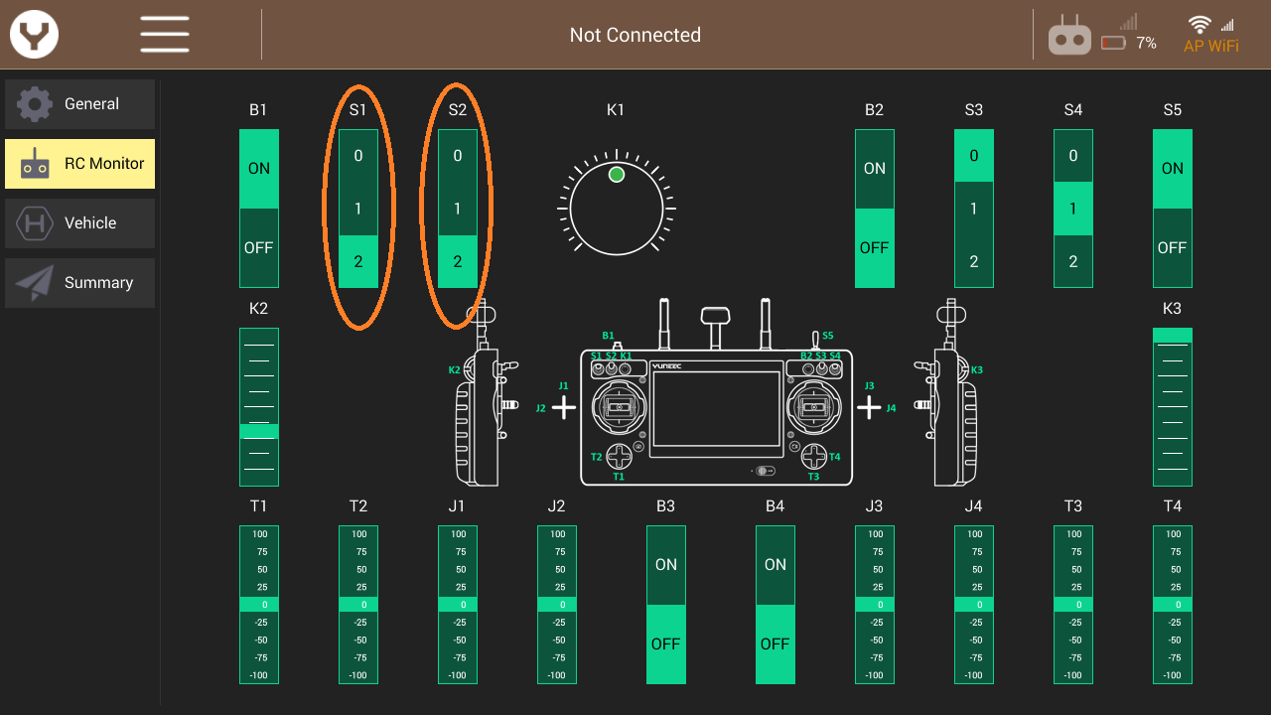Click the right joystick crosshair icon
The height and width of the screenshot is (715, 1271).
pos(869,407)
